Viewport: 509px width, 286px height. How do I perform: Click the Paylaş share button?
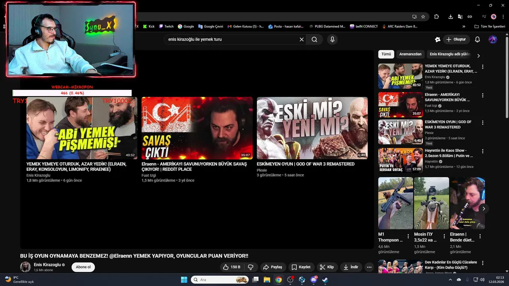click(273, 267)
